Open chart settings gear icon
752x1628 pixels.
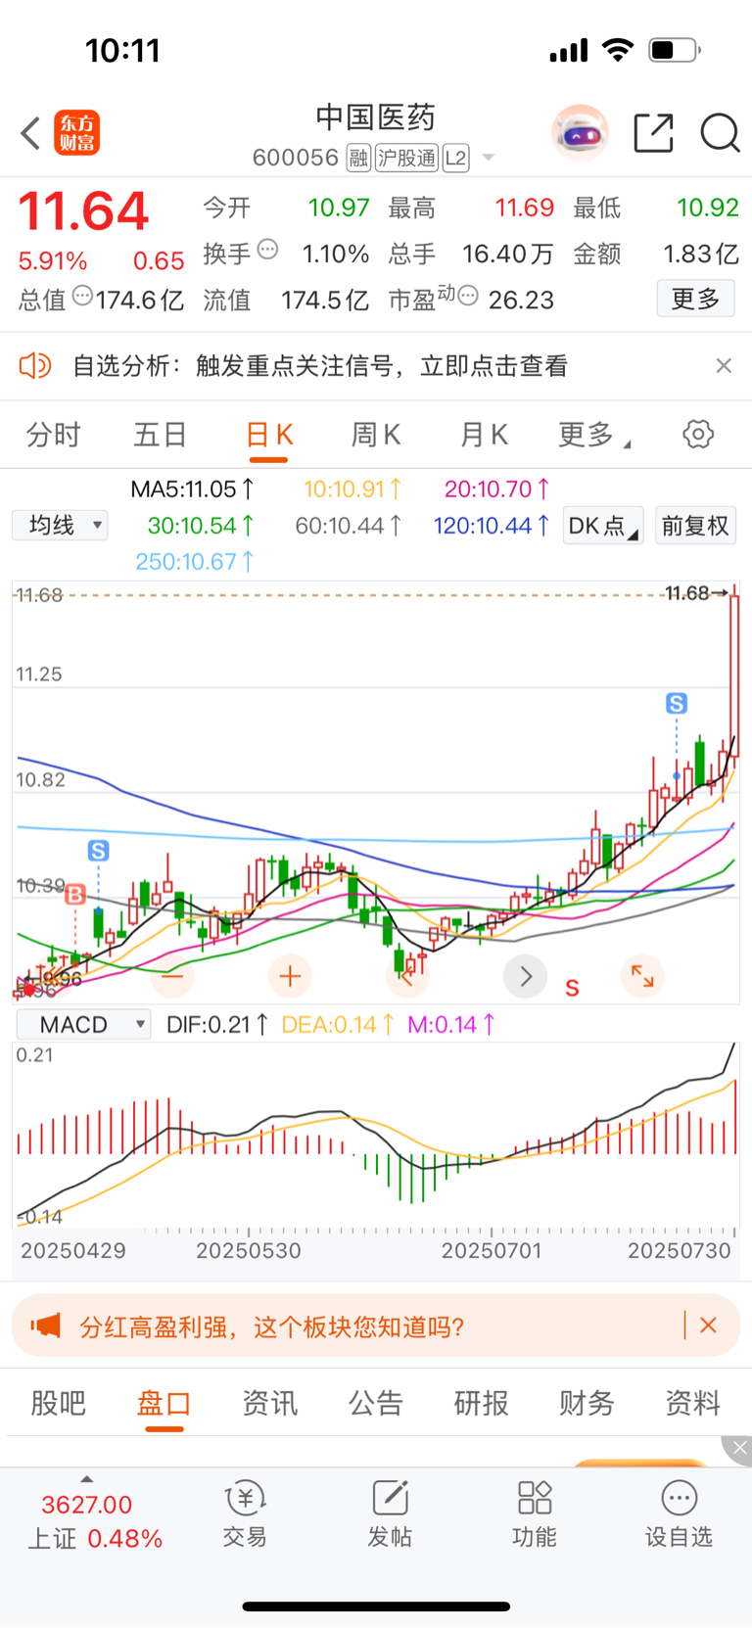(x=698, y=434)
